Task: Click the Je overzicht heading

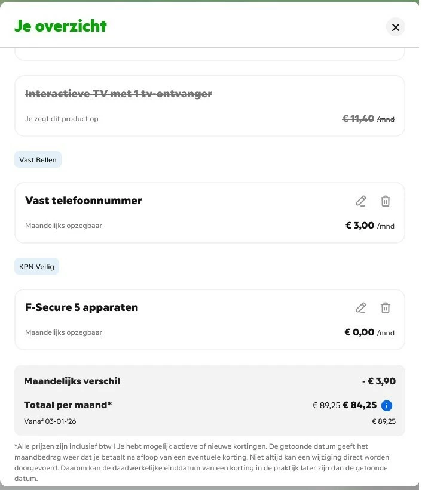Action: click(x=60, y=26)
